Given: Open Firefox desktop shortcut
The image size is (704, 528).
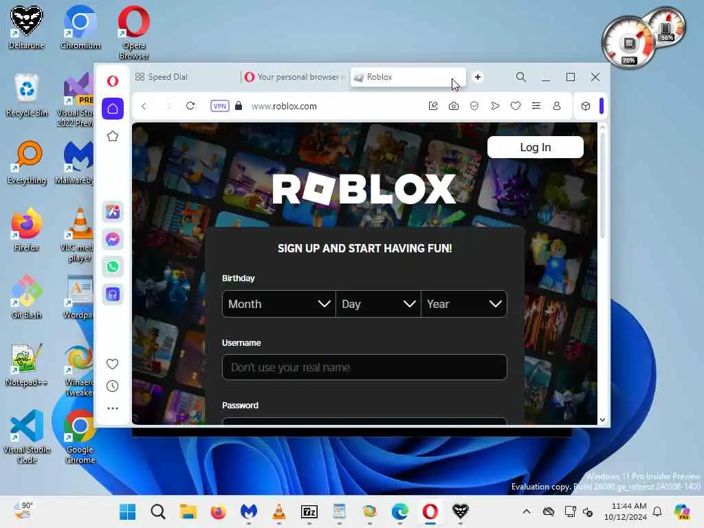Looking at the screenshot, I should 27,230.
